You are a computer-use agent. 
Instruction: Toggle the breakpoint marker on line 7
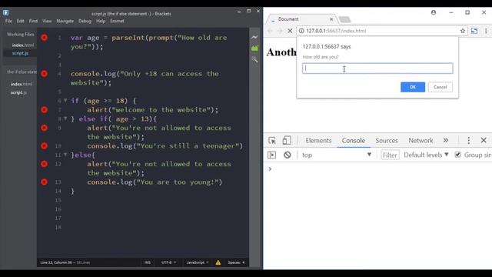[x=45, y=109]
